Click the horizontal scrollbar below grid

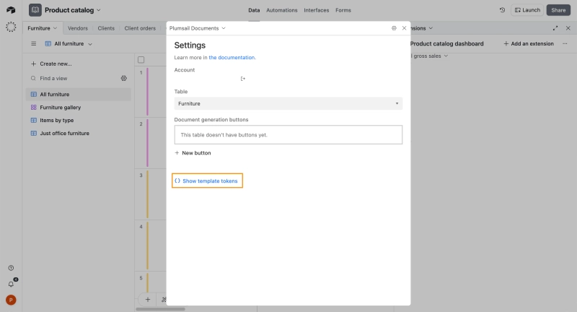click(160, 309)
